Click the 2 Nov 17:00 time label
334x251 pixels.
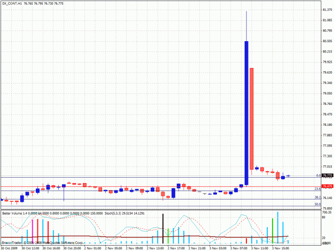[x=176, y=248]
